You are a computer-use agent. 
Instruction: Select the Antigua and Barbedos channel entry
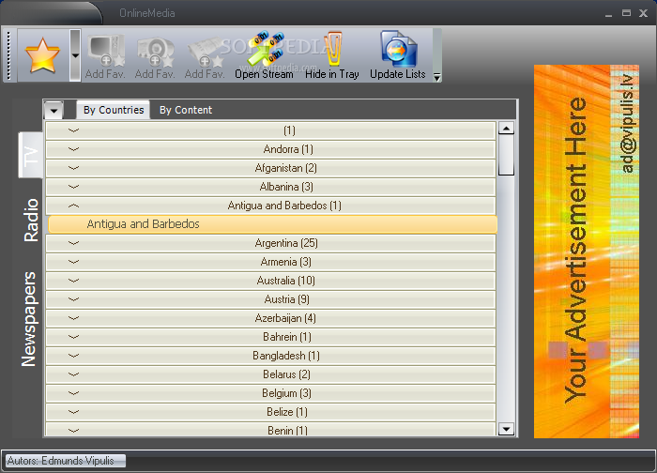tap(273, 224)
